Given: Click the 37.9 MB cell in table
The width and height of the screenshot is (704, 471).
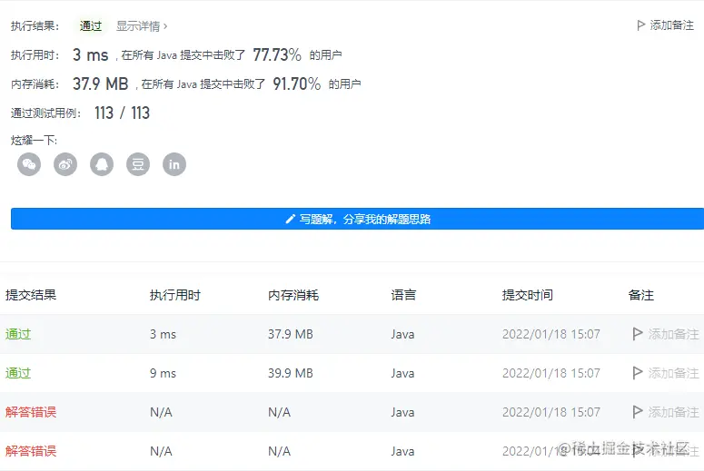Looking at the screenshot, I should pyautogui.click(x=291, y=334).
